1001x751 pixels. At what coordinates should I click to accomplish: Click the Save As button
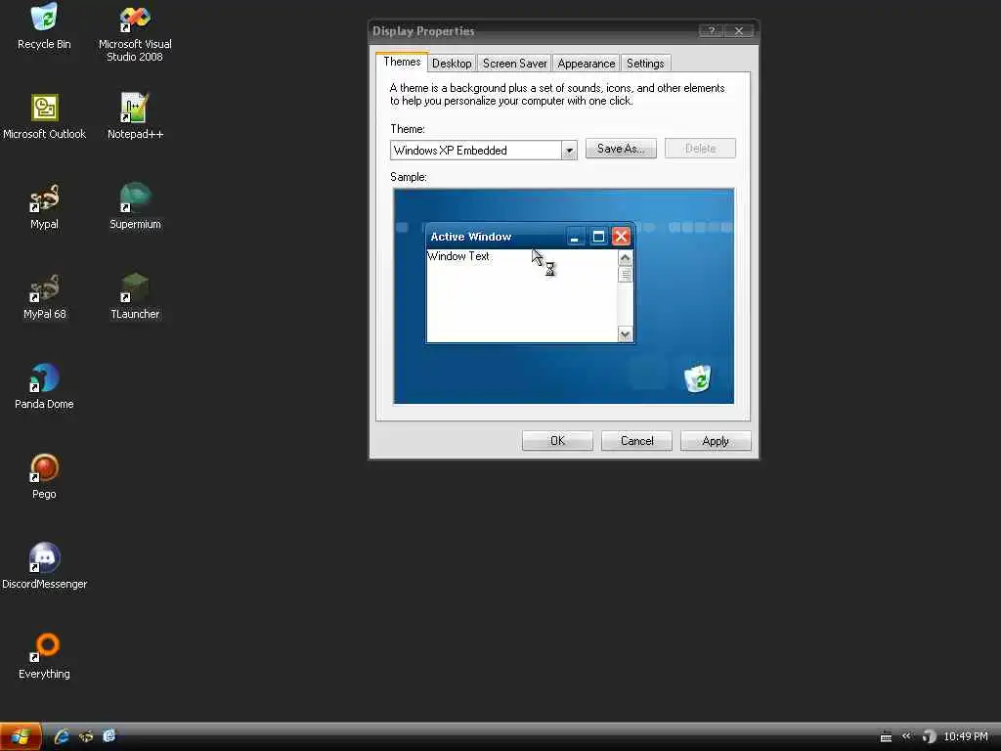pos(621,149)
